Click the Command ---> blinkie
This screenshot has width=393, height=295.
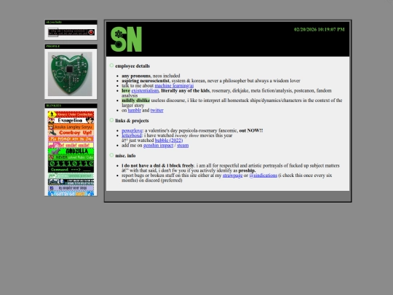click(71, 170)
